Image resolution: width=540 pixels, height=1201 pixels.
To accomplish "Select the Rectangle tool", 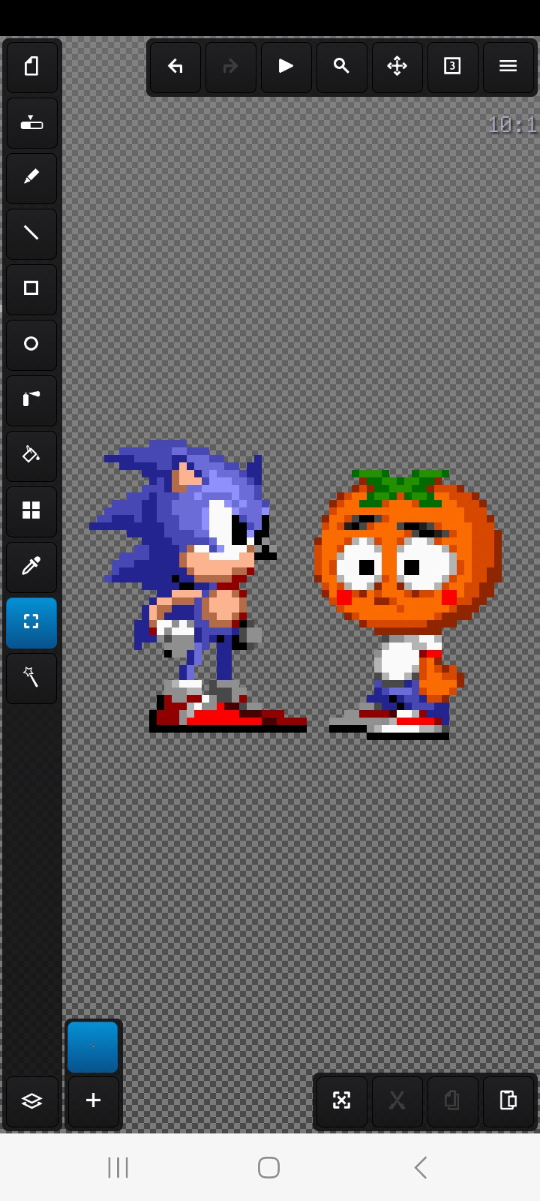I will pyautogui.click(x=31, y=289).
